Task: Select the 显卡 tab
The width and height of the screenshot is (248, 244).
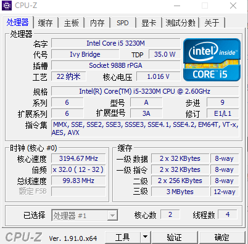Action: (149, 23)
